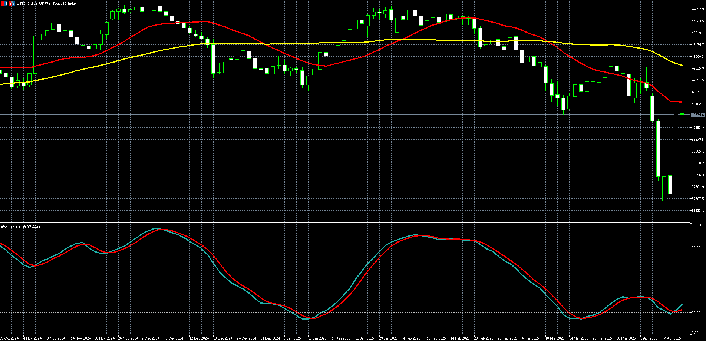The height and width of the screenshot is (341, 706).
Task: Click the Stoch(37,3,9) indicator label
Action: (x=21, y=226)
